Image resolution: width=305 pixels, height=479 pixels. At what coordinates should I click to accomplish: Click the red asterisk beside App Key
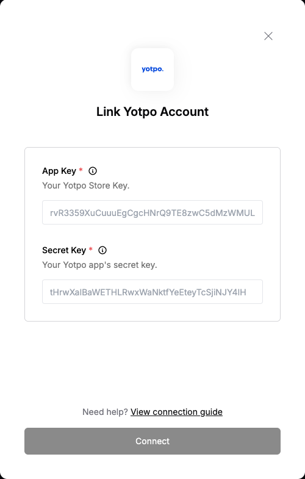point(81,169)
